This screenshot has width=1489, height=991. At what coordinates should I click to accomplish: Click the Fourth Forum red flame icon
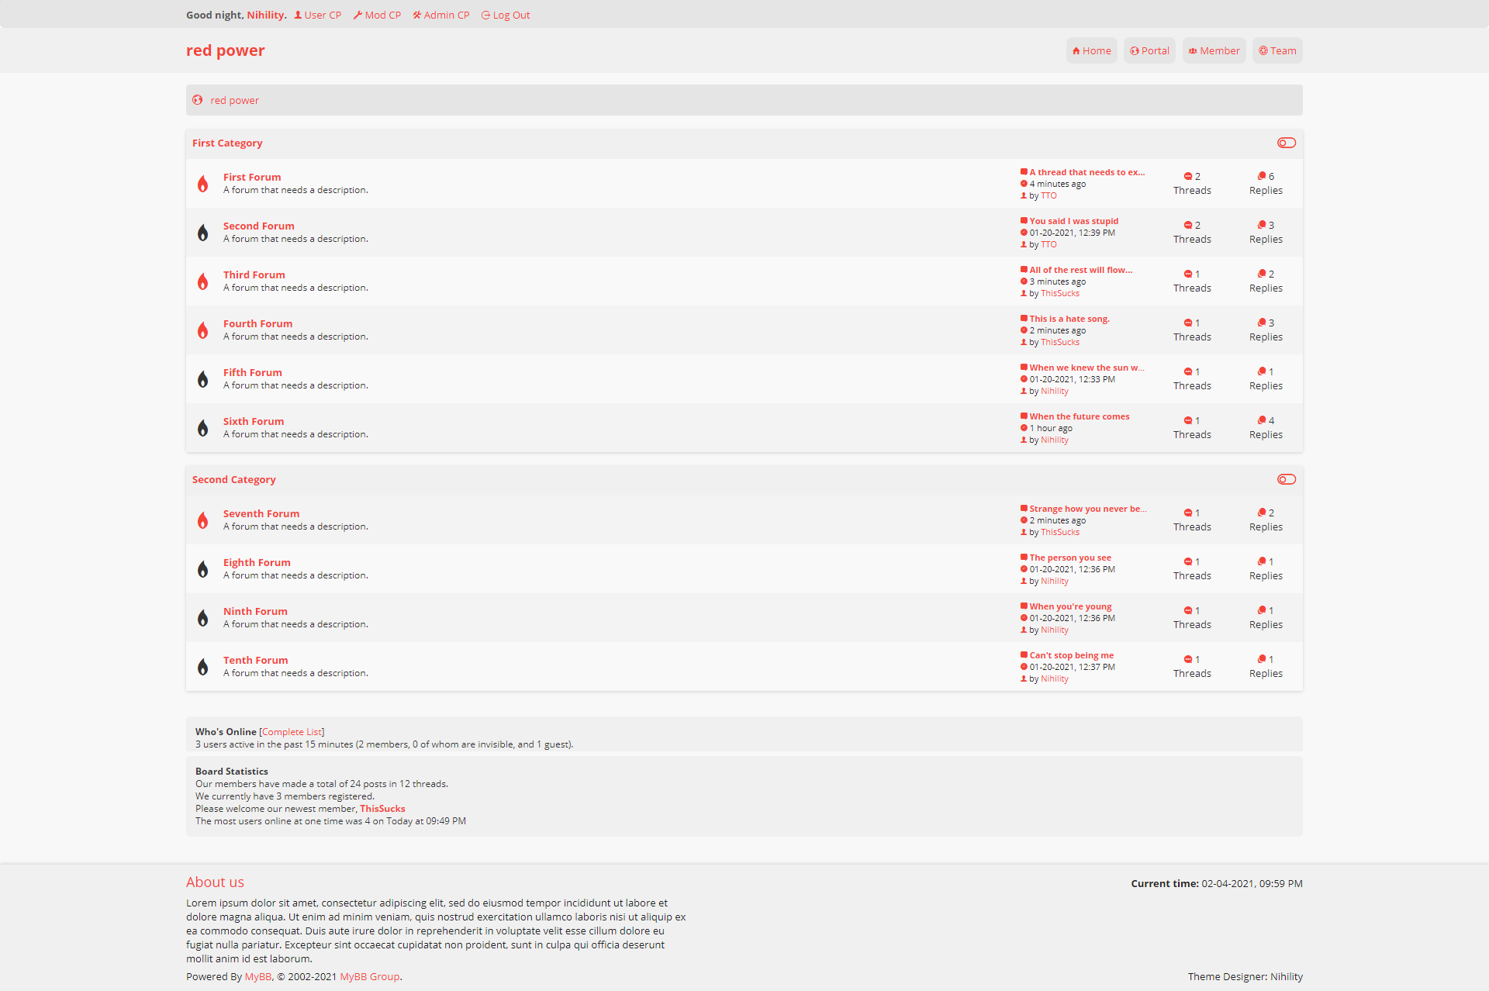pos(202,330)
